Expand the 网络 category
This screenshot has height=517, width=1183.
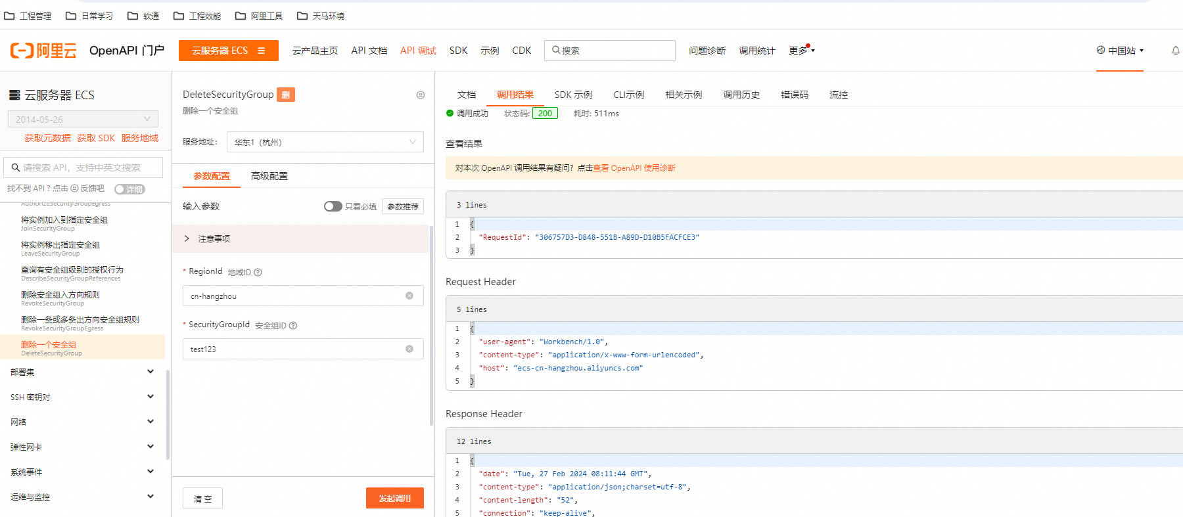(x=83, y=422)
